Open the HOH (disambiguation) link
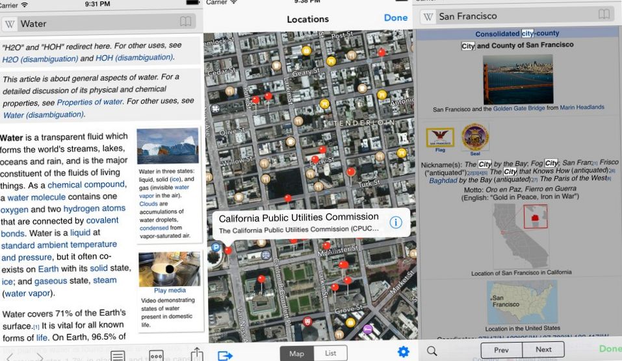622x361 pixels. [x=135, y=57]
